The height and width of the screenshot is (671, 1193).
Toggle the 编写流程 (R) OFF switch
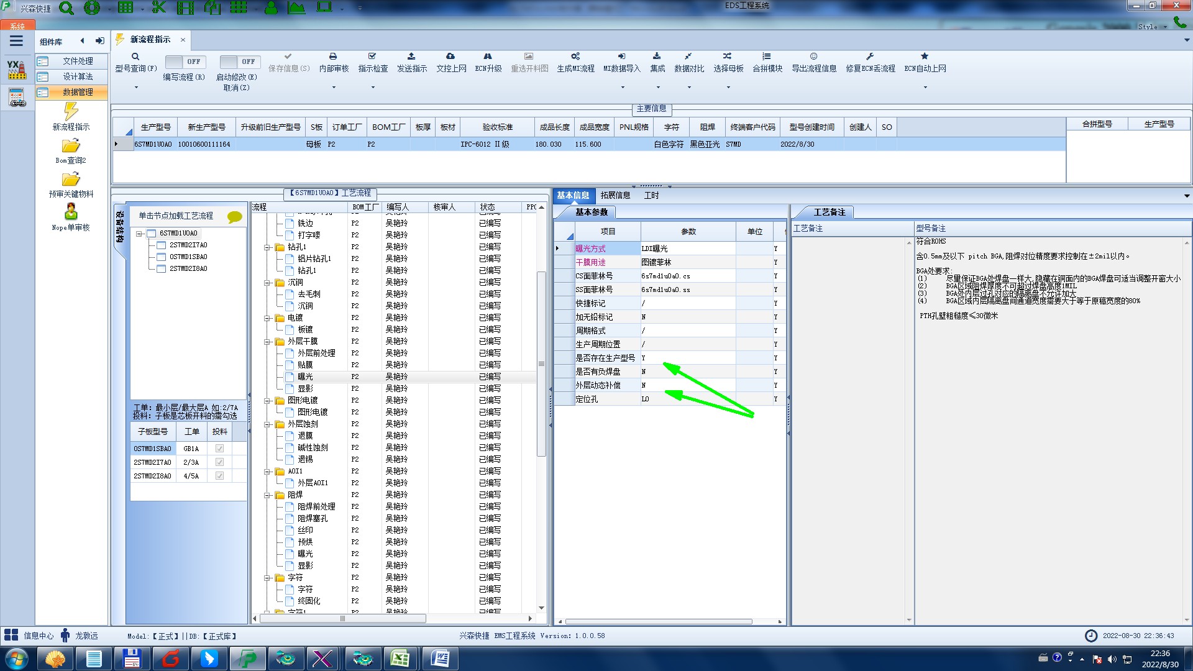point(185,62)
